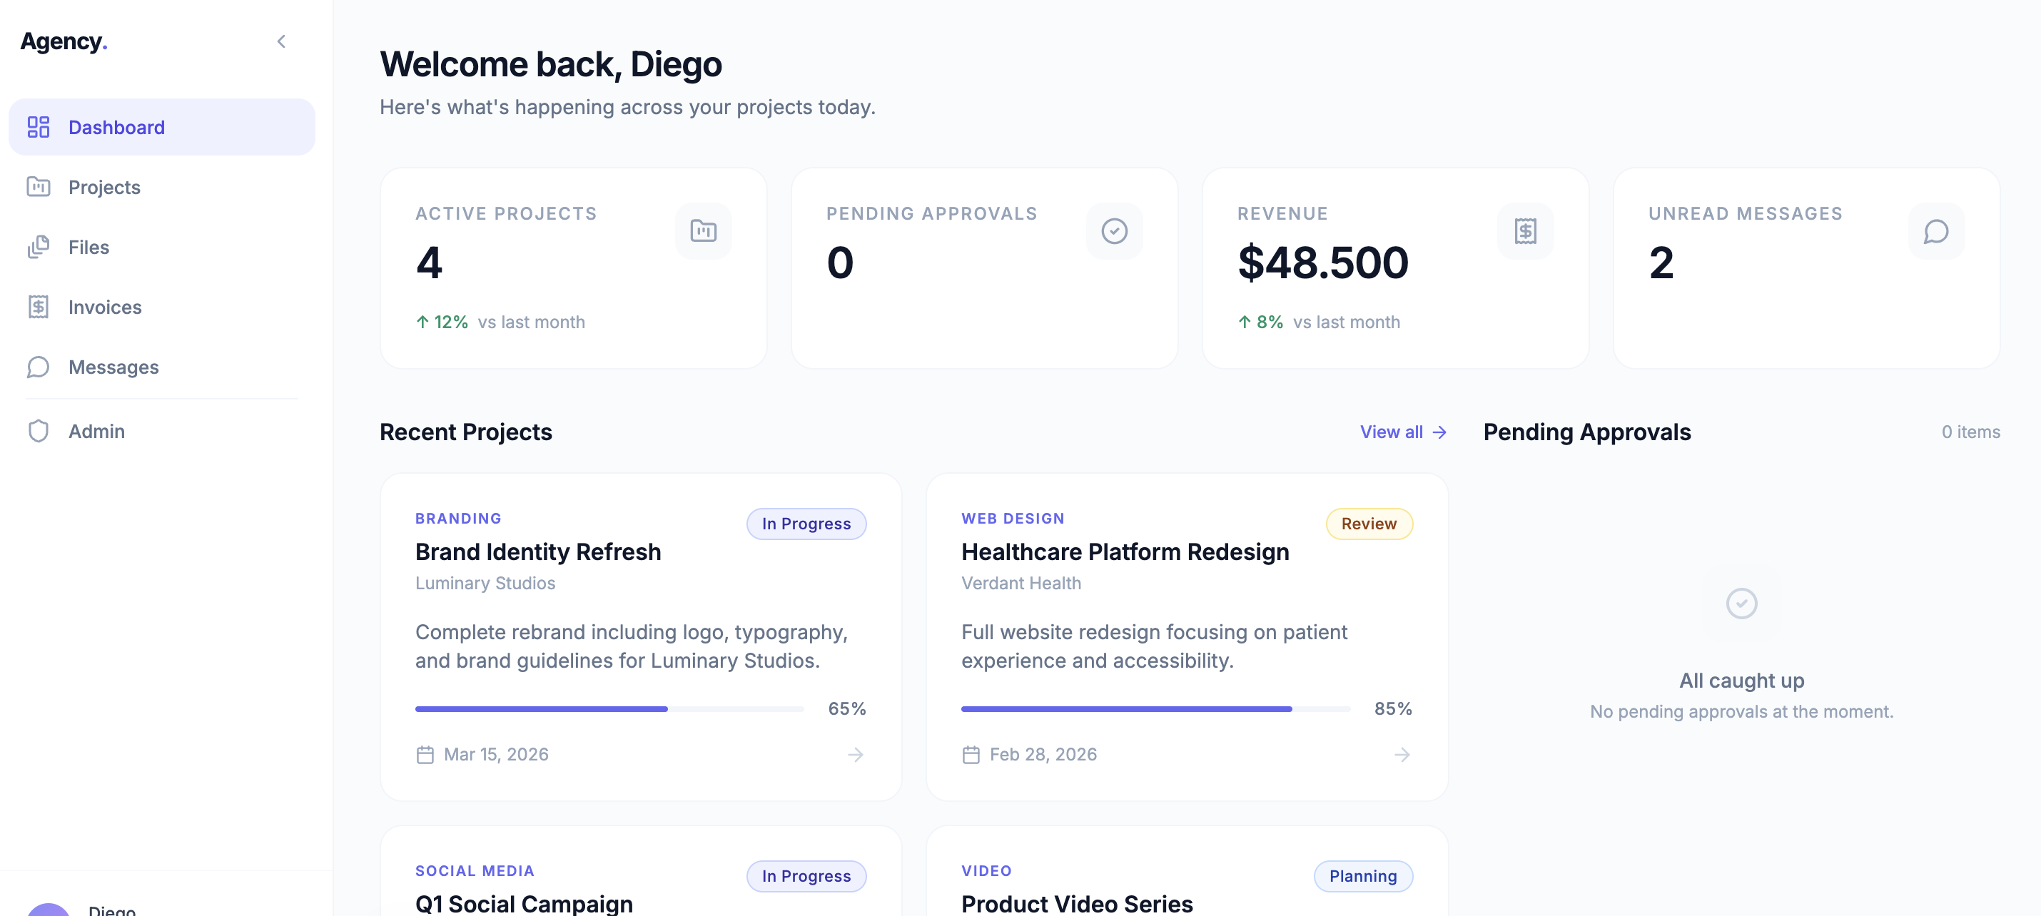Click the BRANDING category label

tap(458, 518)
